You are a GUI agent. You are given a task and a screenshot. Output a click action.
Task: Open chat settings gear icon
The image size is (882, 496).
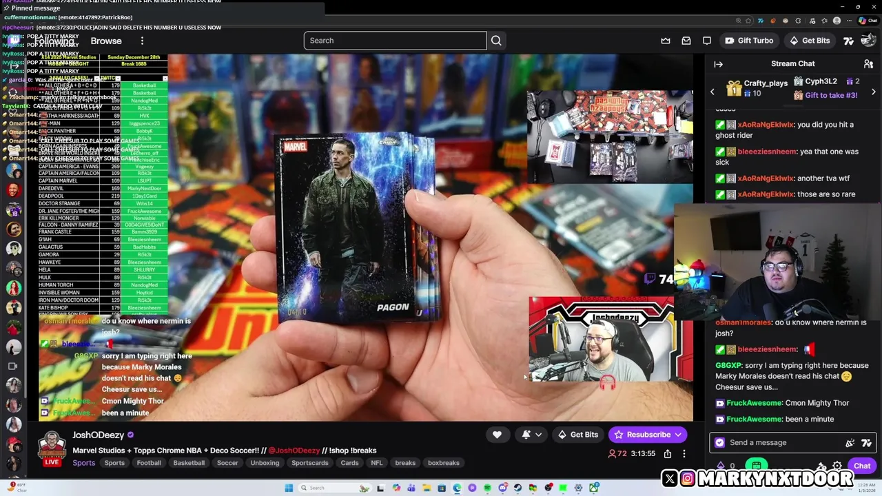tap(837, 466)
